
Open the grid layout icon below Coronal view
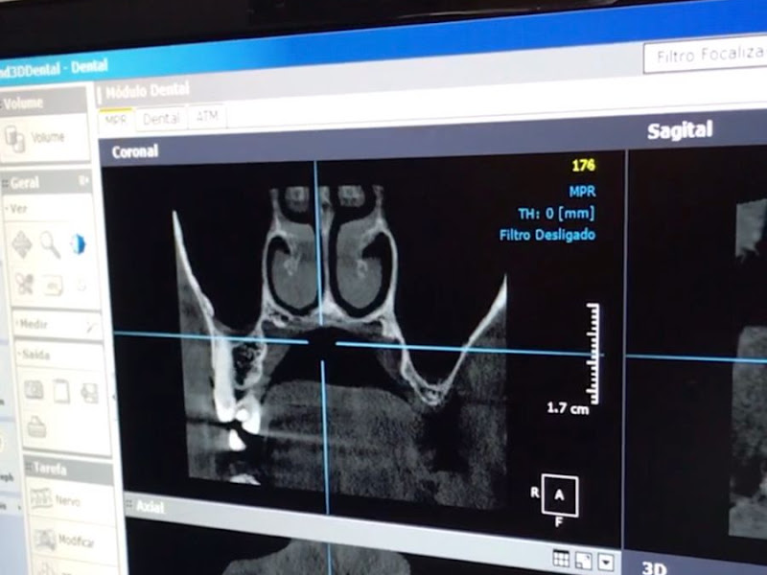561,559
